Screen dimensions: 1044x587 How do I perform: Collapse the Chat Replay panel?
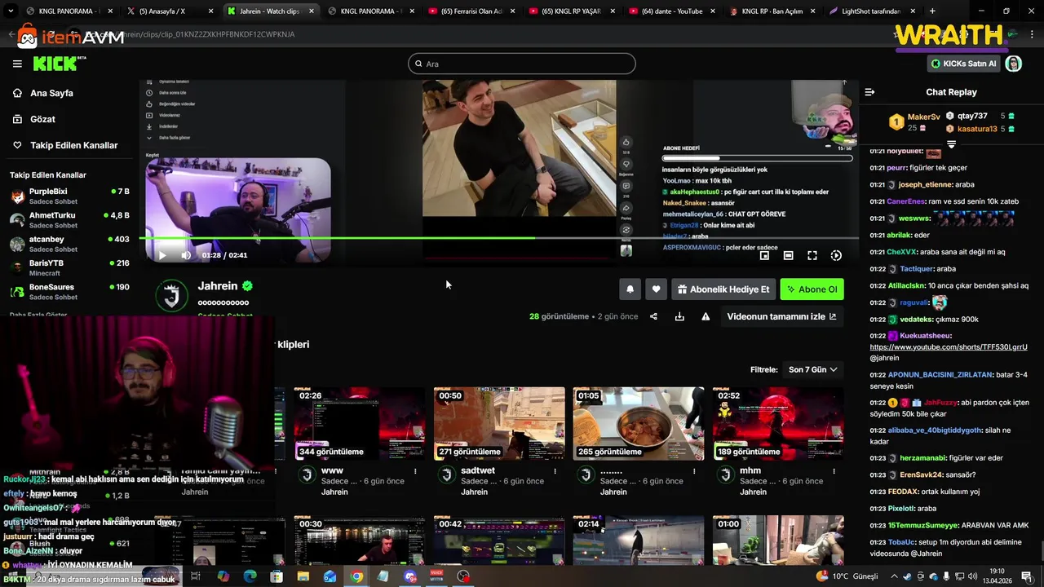869,92
